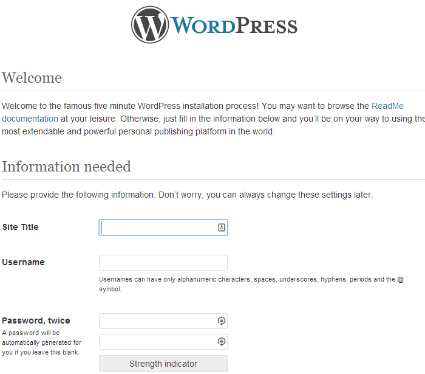This screenshot has width=425, height=374.
Task: Click the "Password, twice" label
Action: (36, 320)
